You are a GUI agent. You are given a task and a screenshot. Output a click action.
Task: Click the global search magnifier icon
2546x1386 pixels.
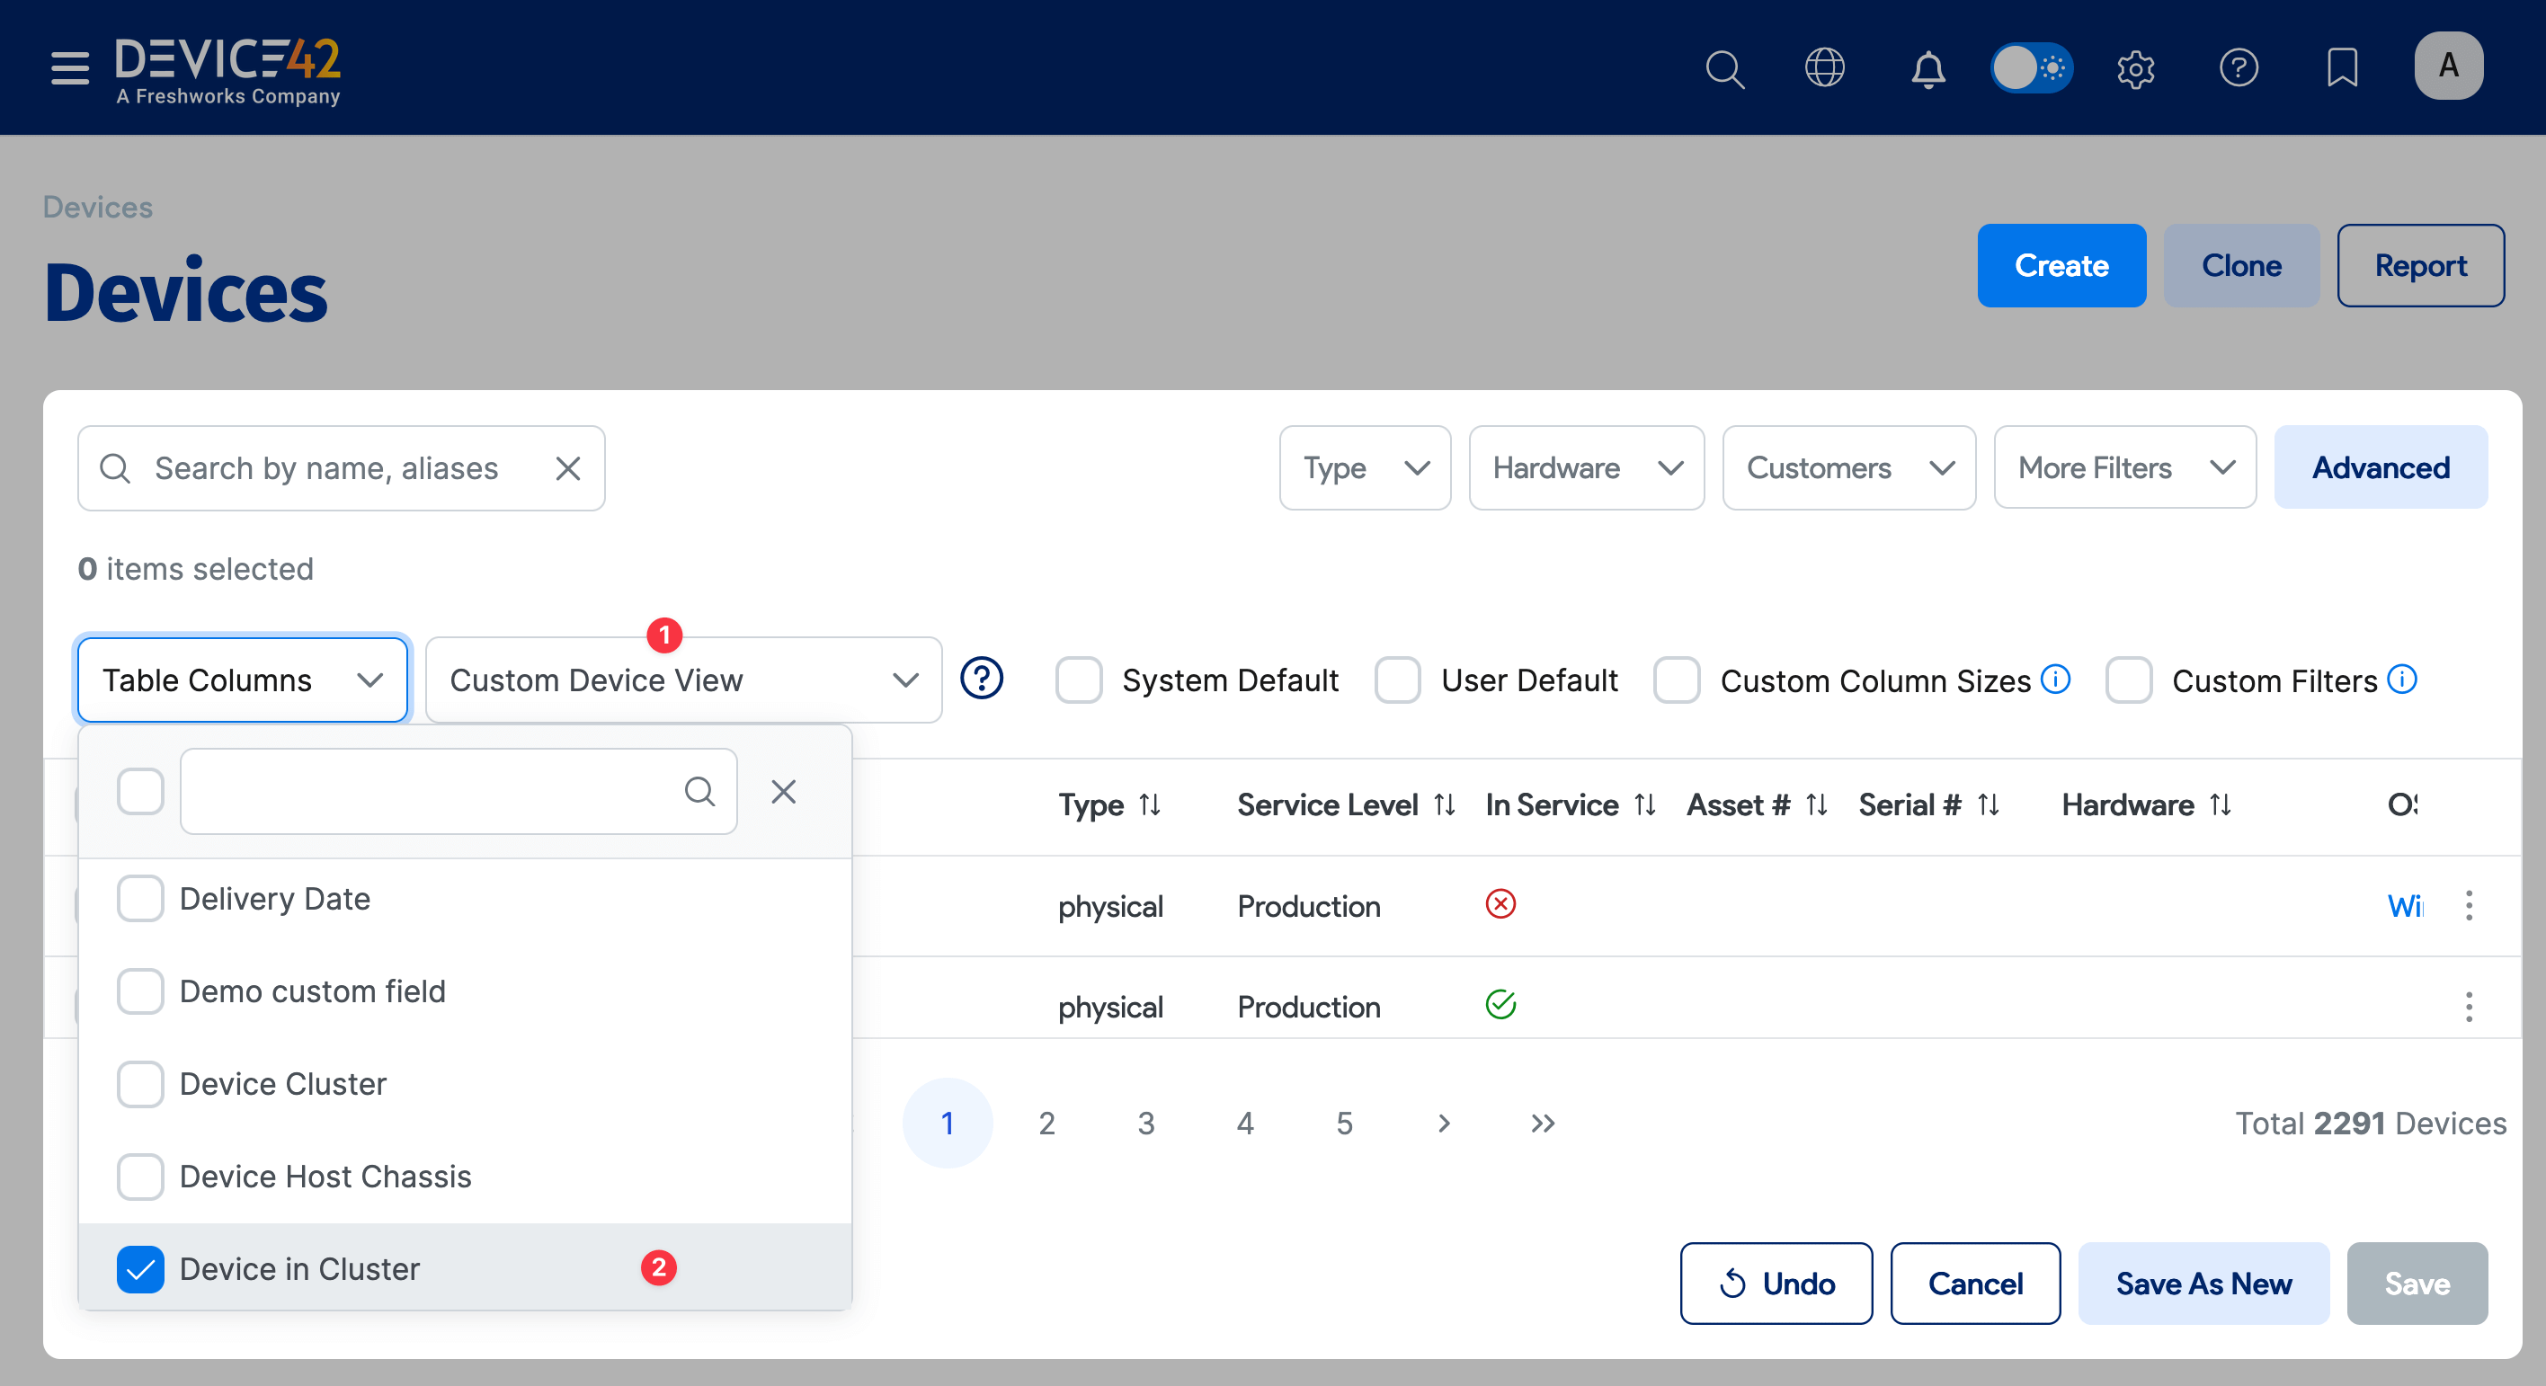pyautogui.click(x=1723, y=68)
